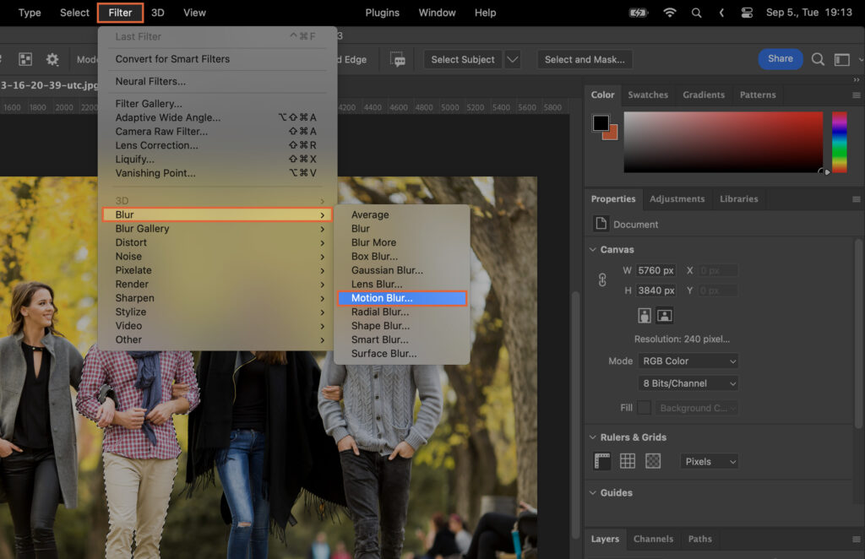
Task: Open the Mode dropdown showing RGB Color
Action: [x=688, y=361]
